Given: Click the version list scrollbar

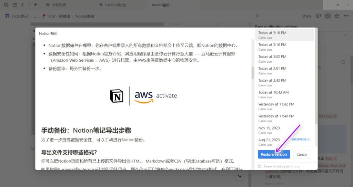Looking at the screenshot, I should point(316,76).
